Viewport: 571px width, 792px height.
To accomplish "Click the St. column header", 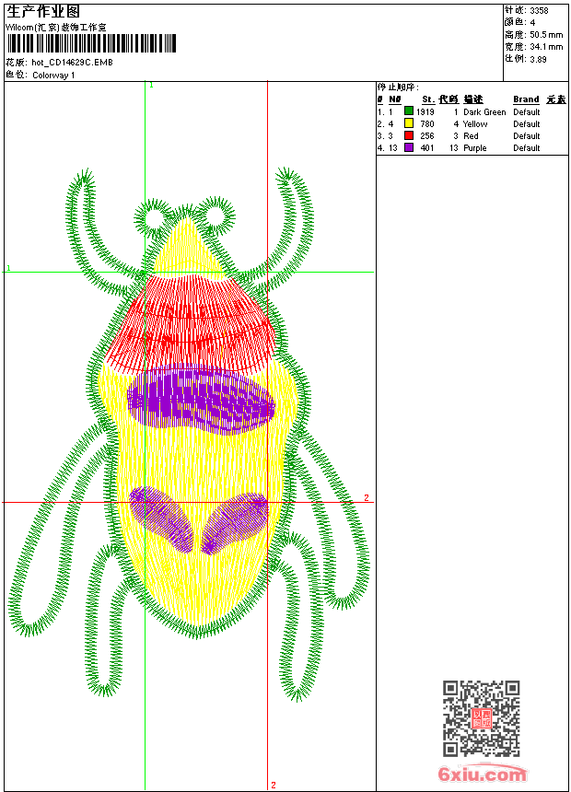I will point(427,99).
